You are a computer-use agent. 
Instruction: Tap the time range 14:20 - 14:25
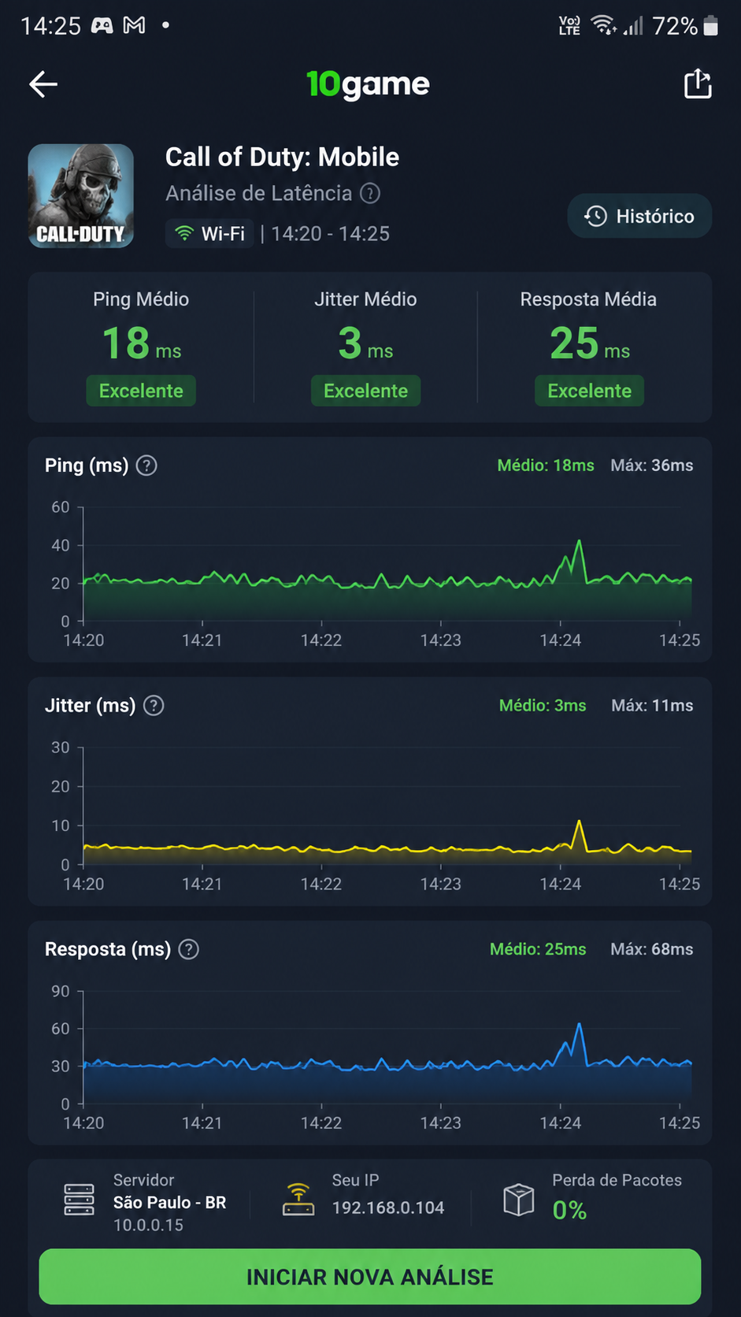pos(330,234)
